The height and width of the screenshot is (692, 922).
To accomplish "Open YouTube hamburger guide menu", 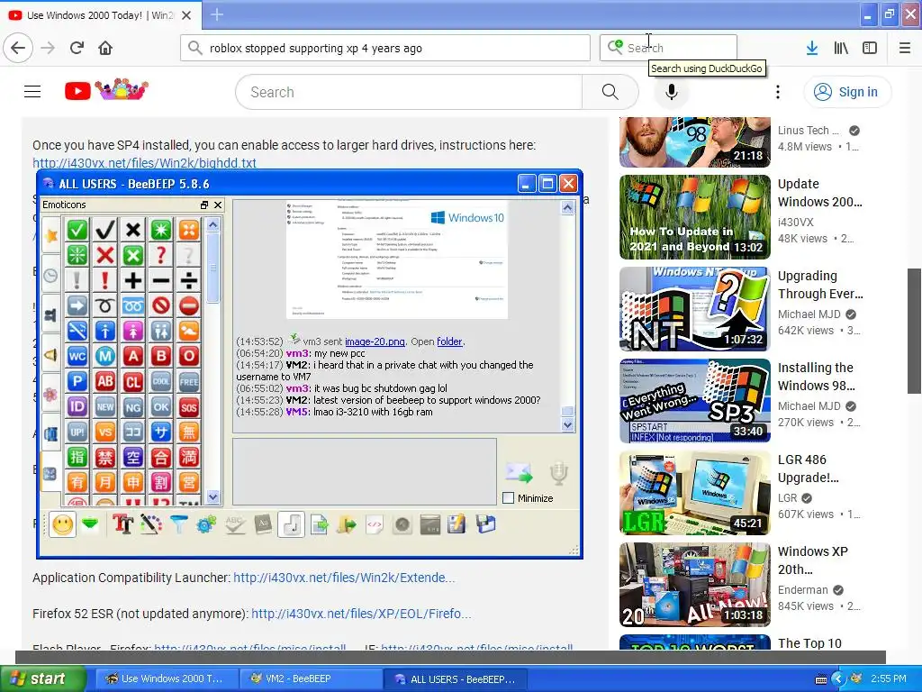I will (32, 92).
